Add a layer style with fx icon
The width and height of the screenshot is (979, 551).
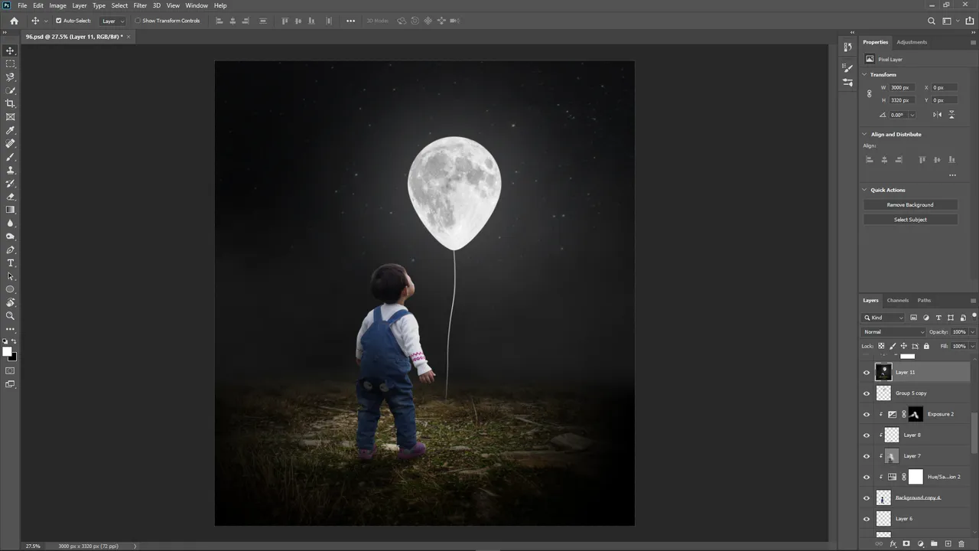click(x=893, y=544)
